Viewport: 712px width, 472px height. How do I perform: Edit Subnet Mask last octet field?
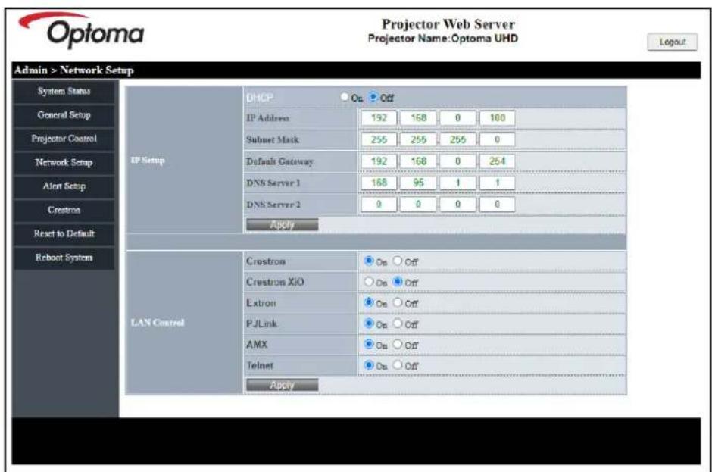[497, 139]
